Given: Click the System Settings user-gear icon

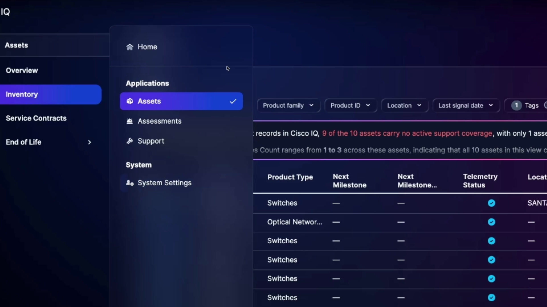Looking at the screenshot, I should point(130,183).
